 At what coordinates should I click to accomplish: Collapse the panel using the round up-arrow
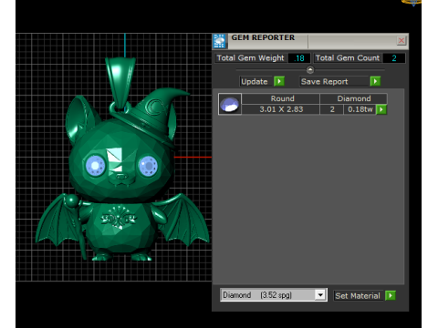(x=310, y=70)
